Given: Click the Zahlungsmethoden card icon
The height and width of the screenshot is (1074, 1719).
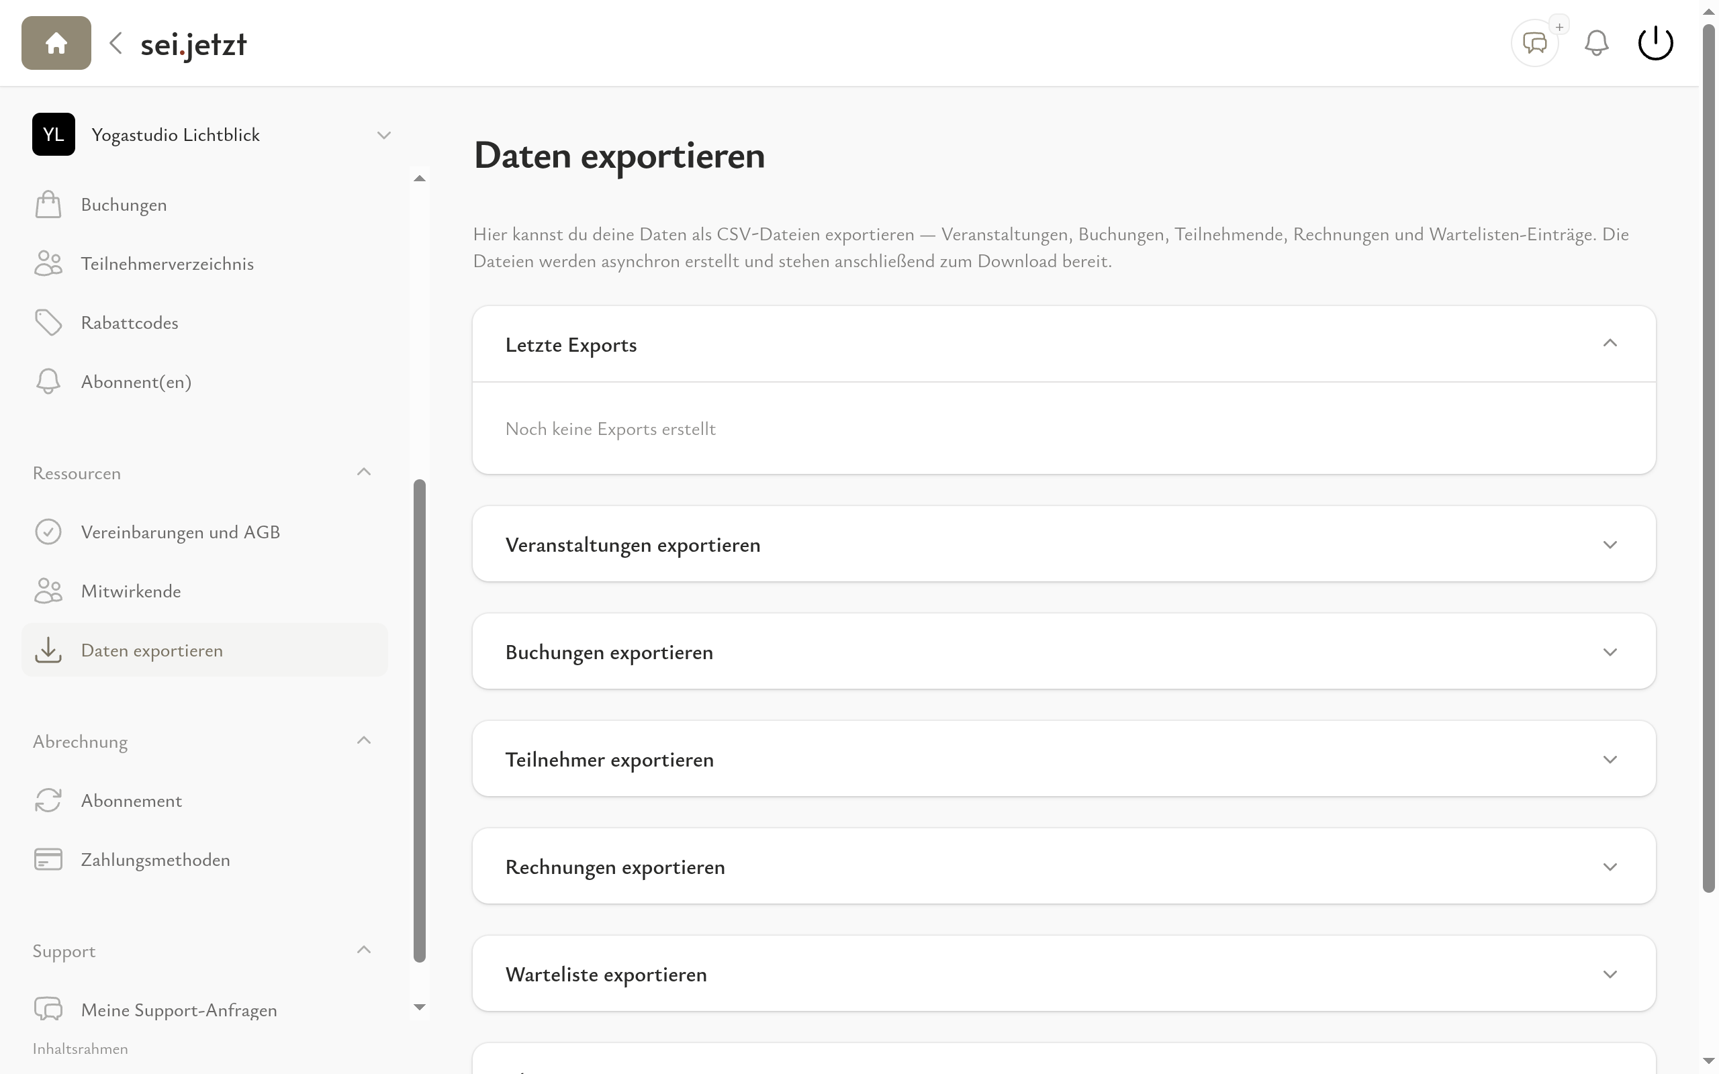Looking at the screenshot, I should point(48,859).
